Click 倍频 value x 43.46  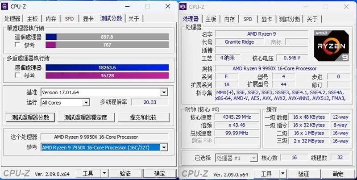pos(237,125)
